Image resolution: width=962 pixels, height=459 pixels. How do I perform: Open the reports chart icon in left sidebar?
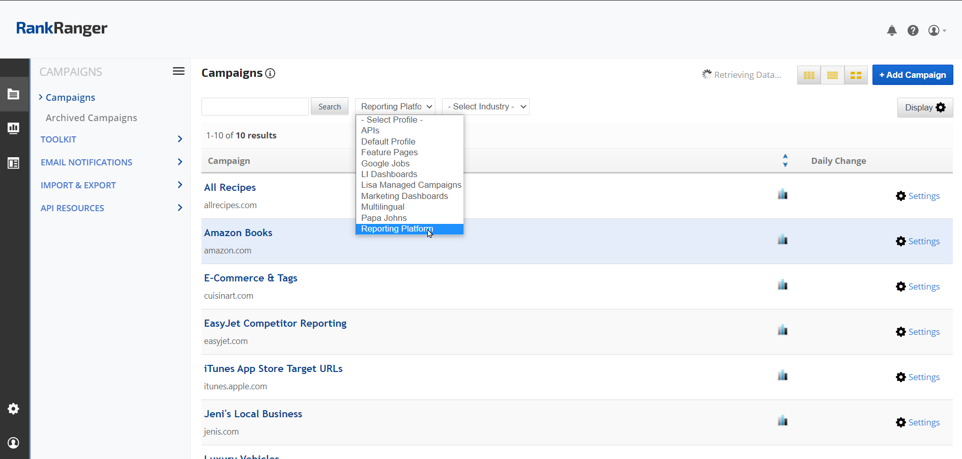tap(14, 128)
